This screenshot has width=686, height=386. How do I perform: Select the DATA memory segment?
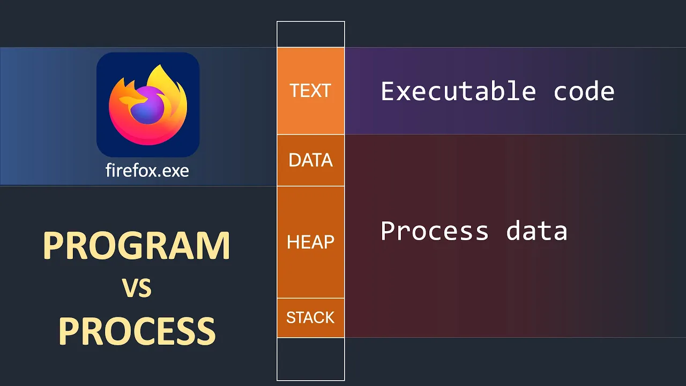(310, 160)
